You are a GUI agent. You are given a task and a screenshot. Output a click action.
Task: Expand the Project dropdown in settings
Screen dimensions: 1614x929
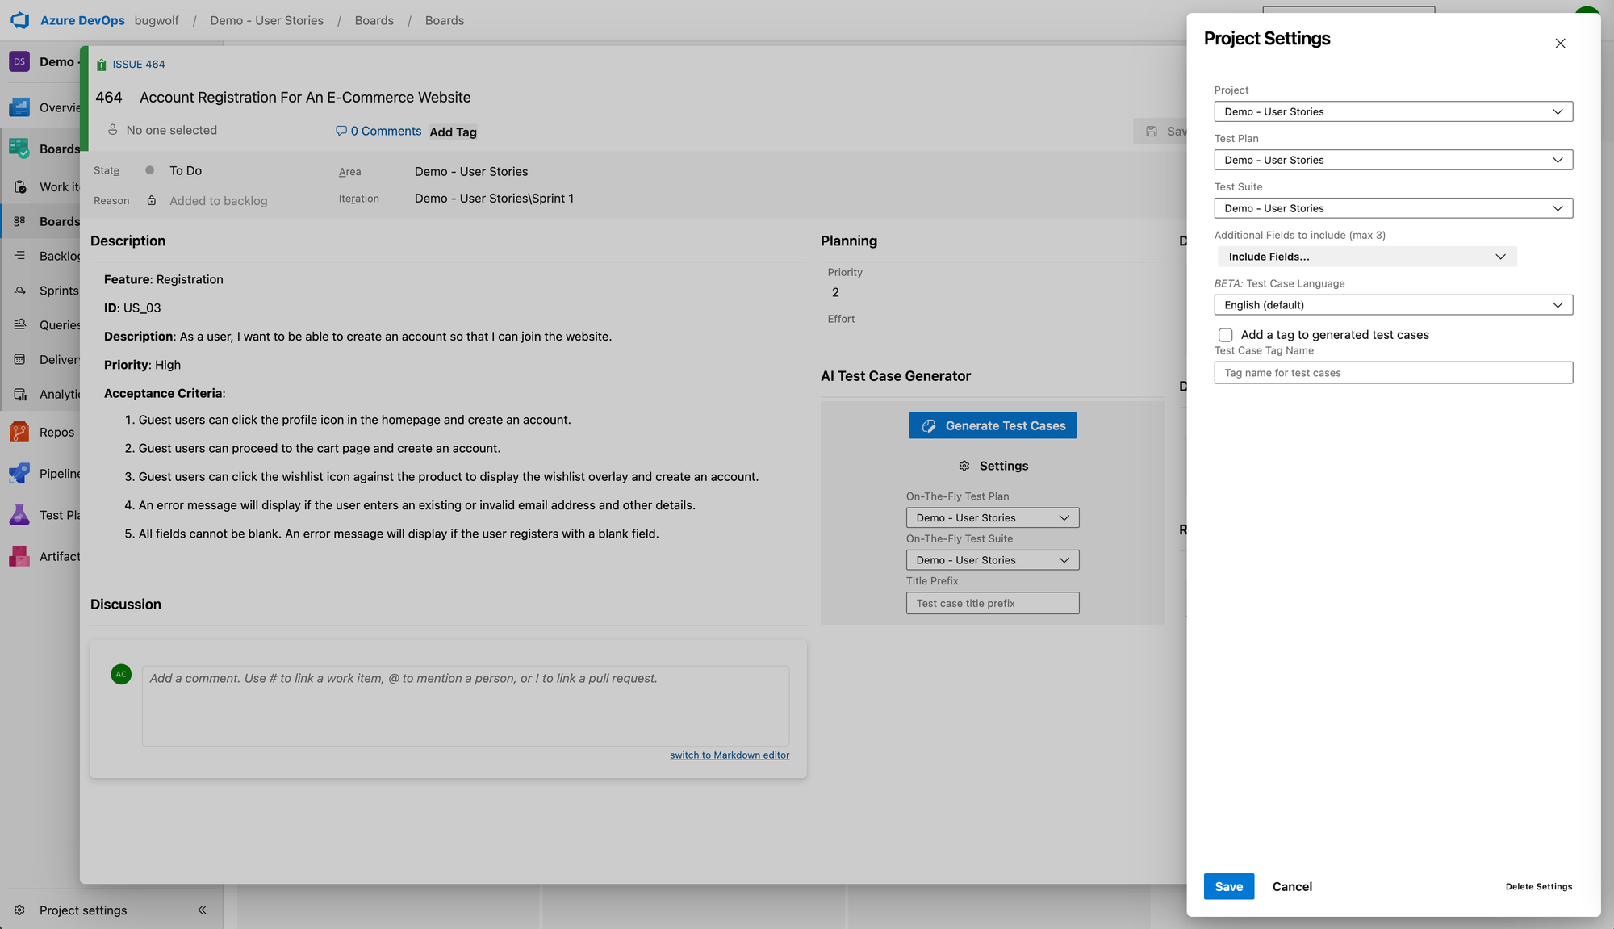(x=1393, y=111)
